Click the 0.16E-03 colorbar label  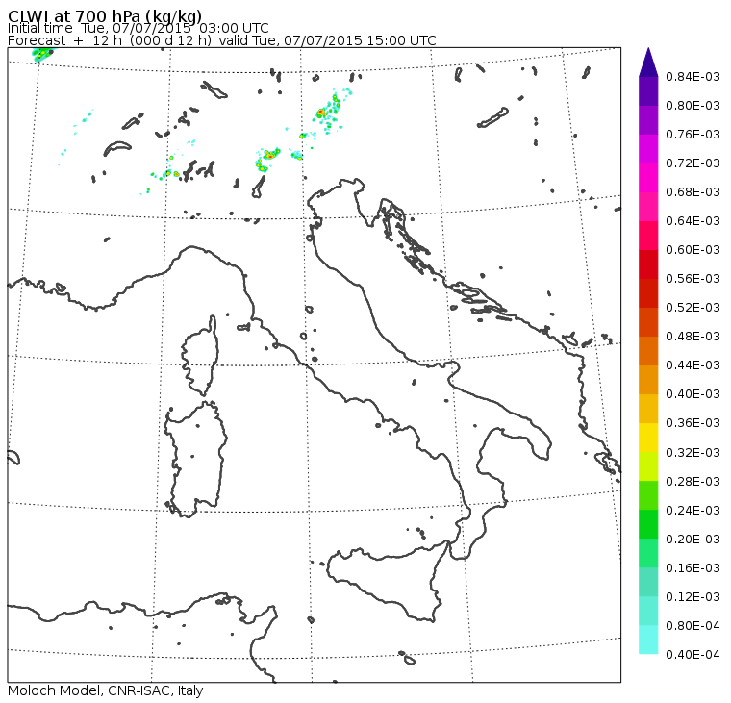pyautogui.click(x=693, y=568)
